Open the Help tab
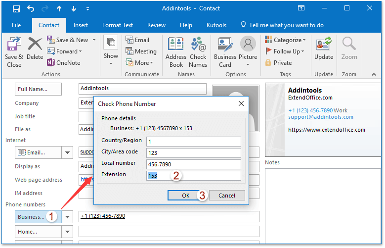 point(186,25)
